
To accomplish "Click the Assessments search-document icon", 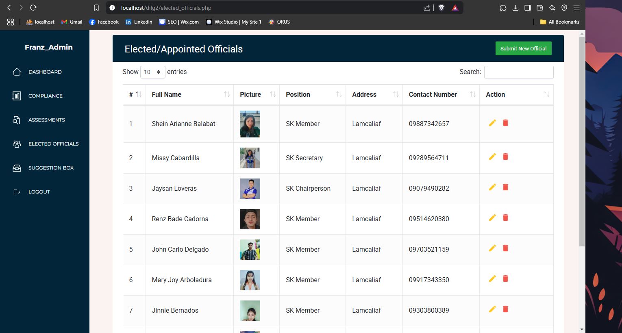I will (17, 120).
